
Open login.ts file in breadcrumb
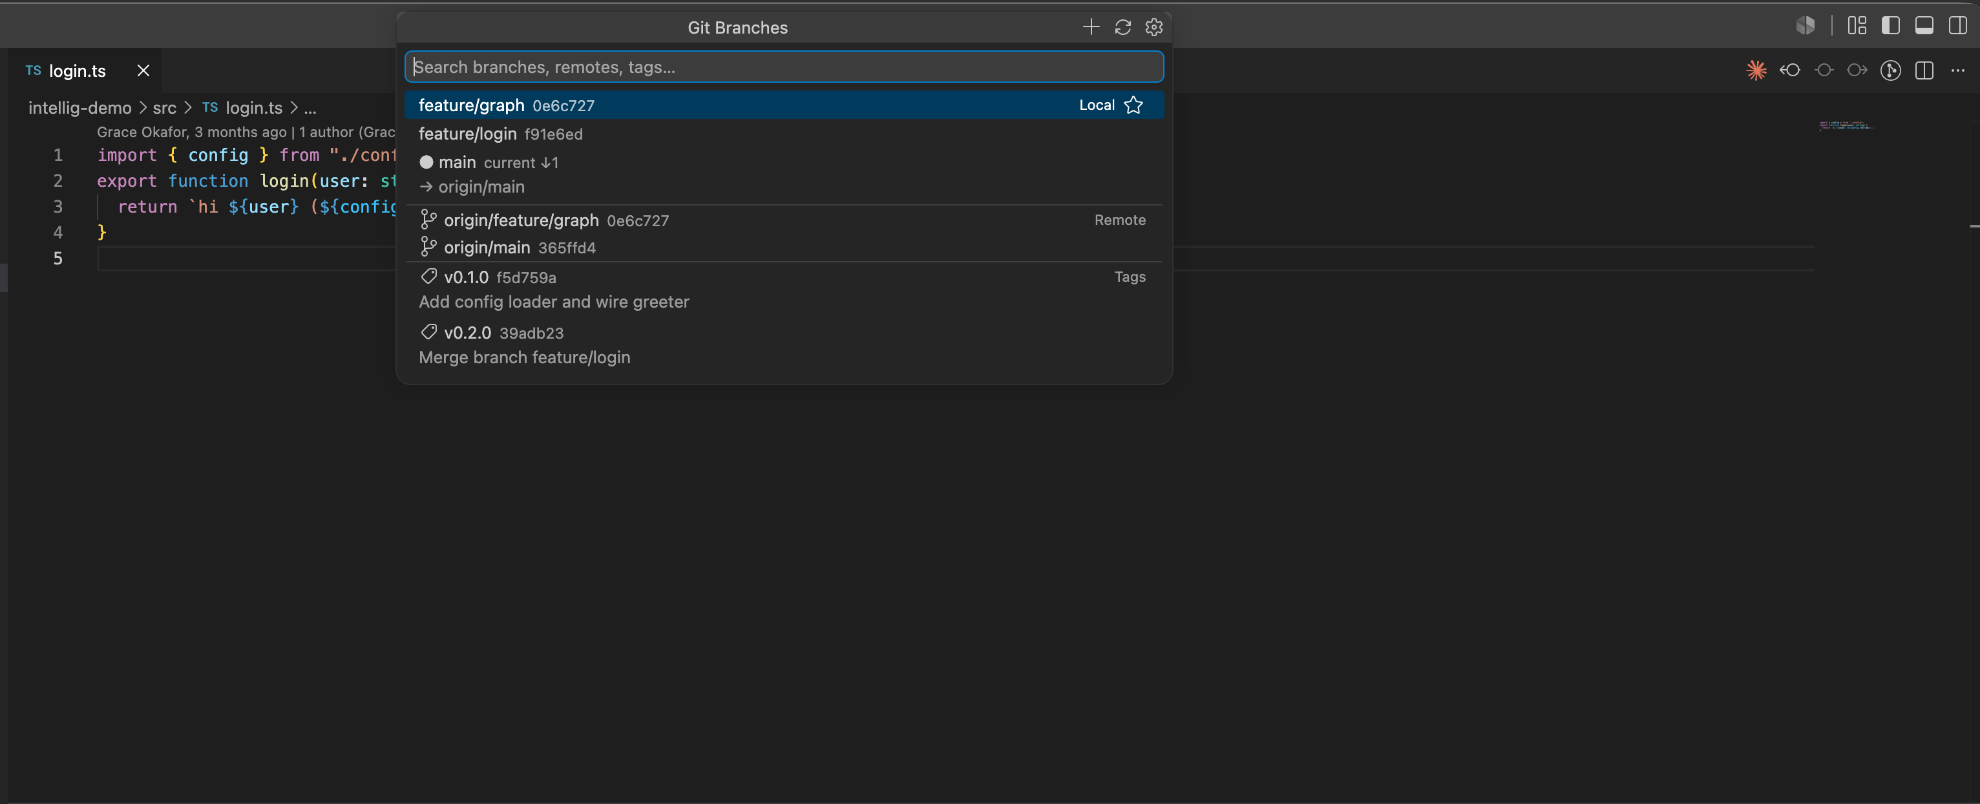point(243,108)
